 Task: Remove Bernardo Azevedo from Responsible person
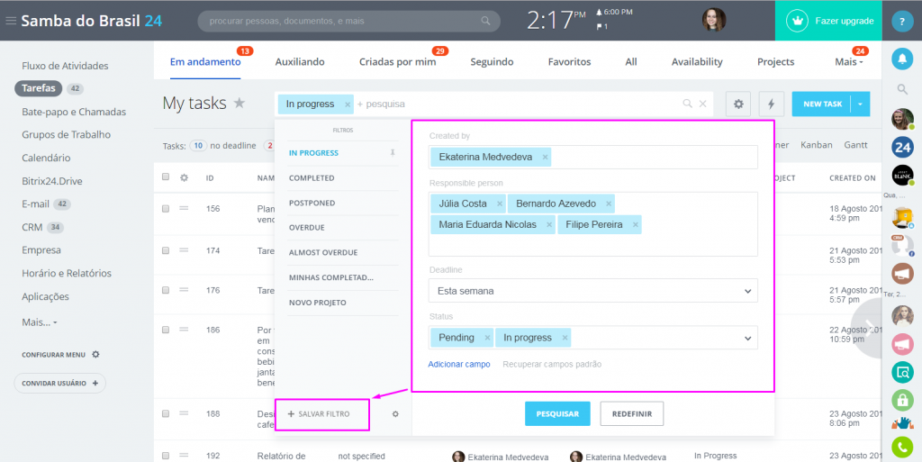coord(609,204)
